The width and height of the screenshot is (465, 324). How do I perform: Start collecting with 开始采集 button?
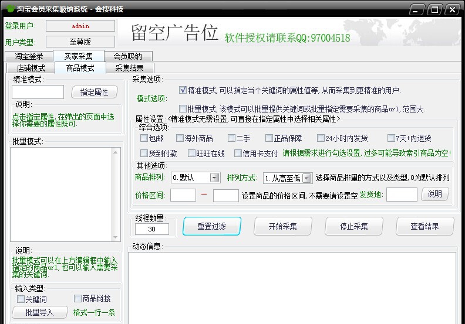282,226
